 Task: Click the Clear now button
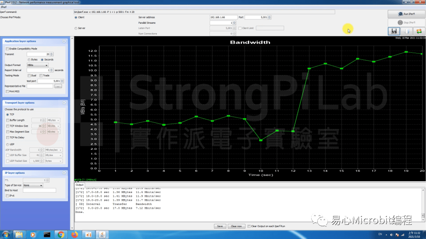point(236,226)
